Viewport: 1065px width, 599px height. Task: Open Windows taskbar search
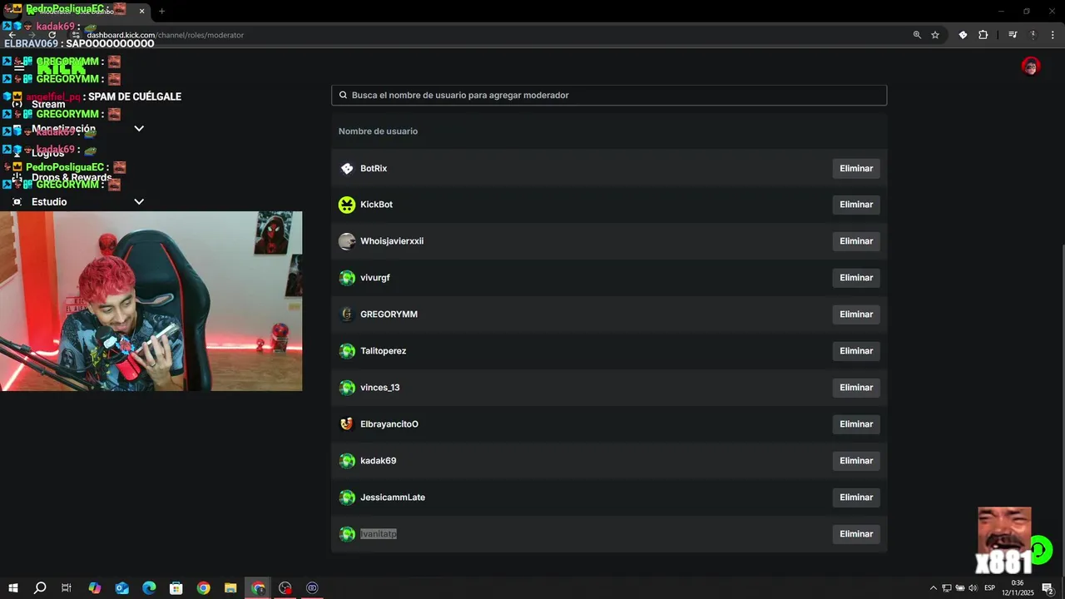[40, 588]
